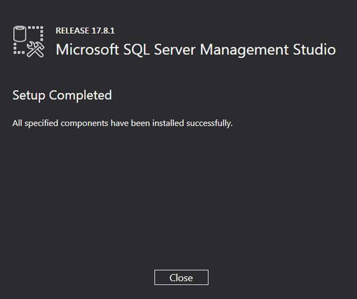The height and width of the screenshot is (299, 357).
Task: Click the wrench and screwdriver tools symbol
Action: click(35, 50)
